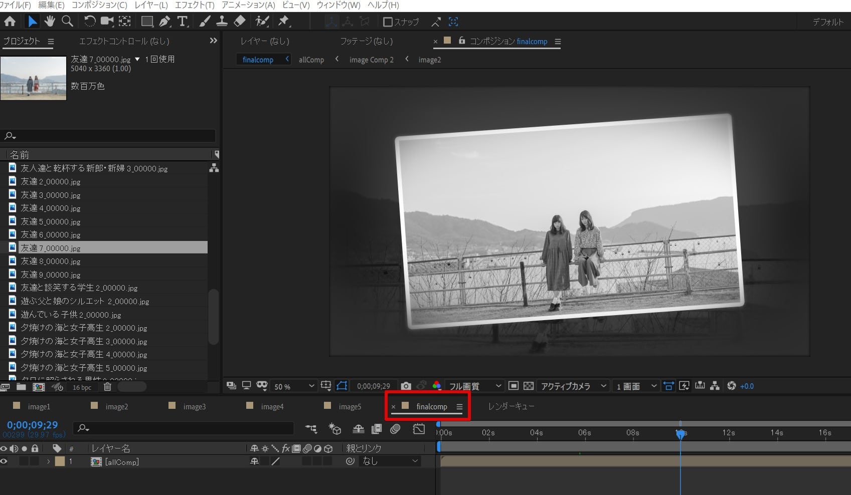This screenshot has height=495, width=851.
Task: Open the 50% magnification dropdown
Action: point(294,386)
